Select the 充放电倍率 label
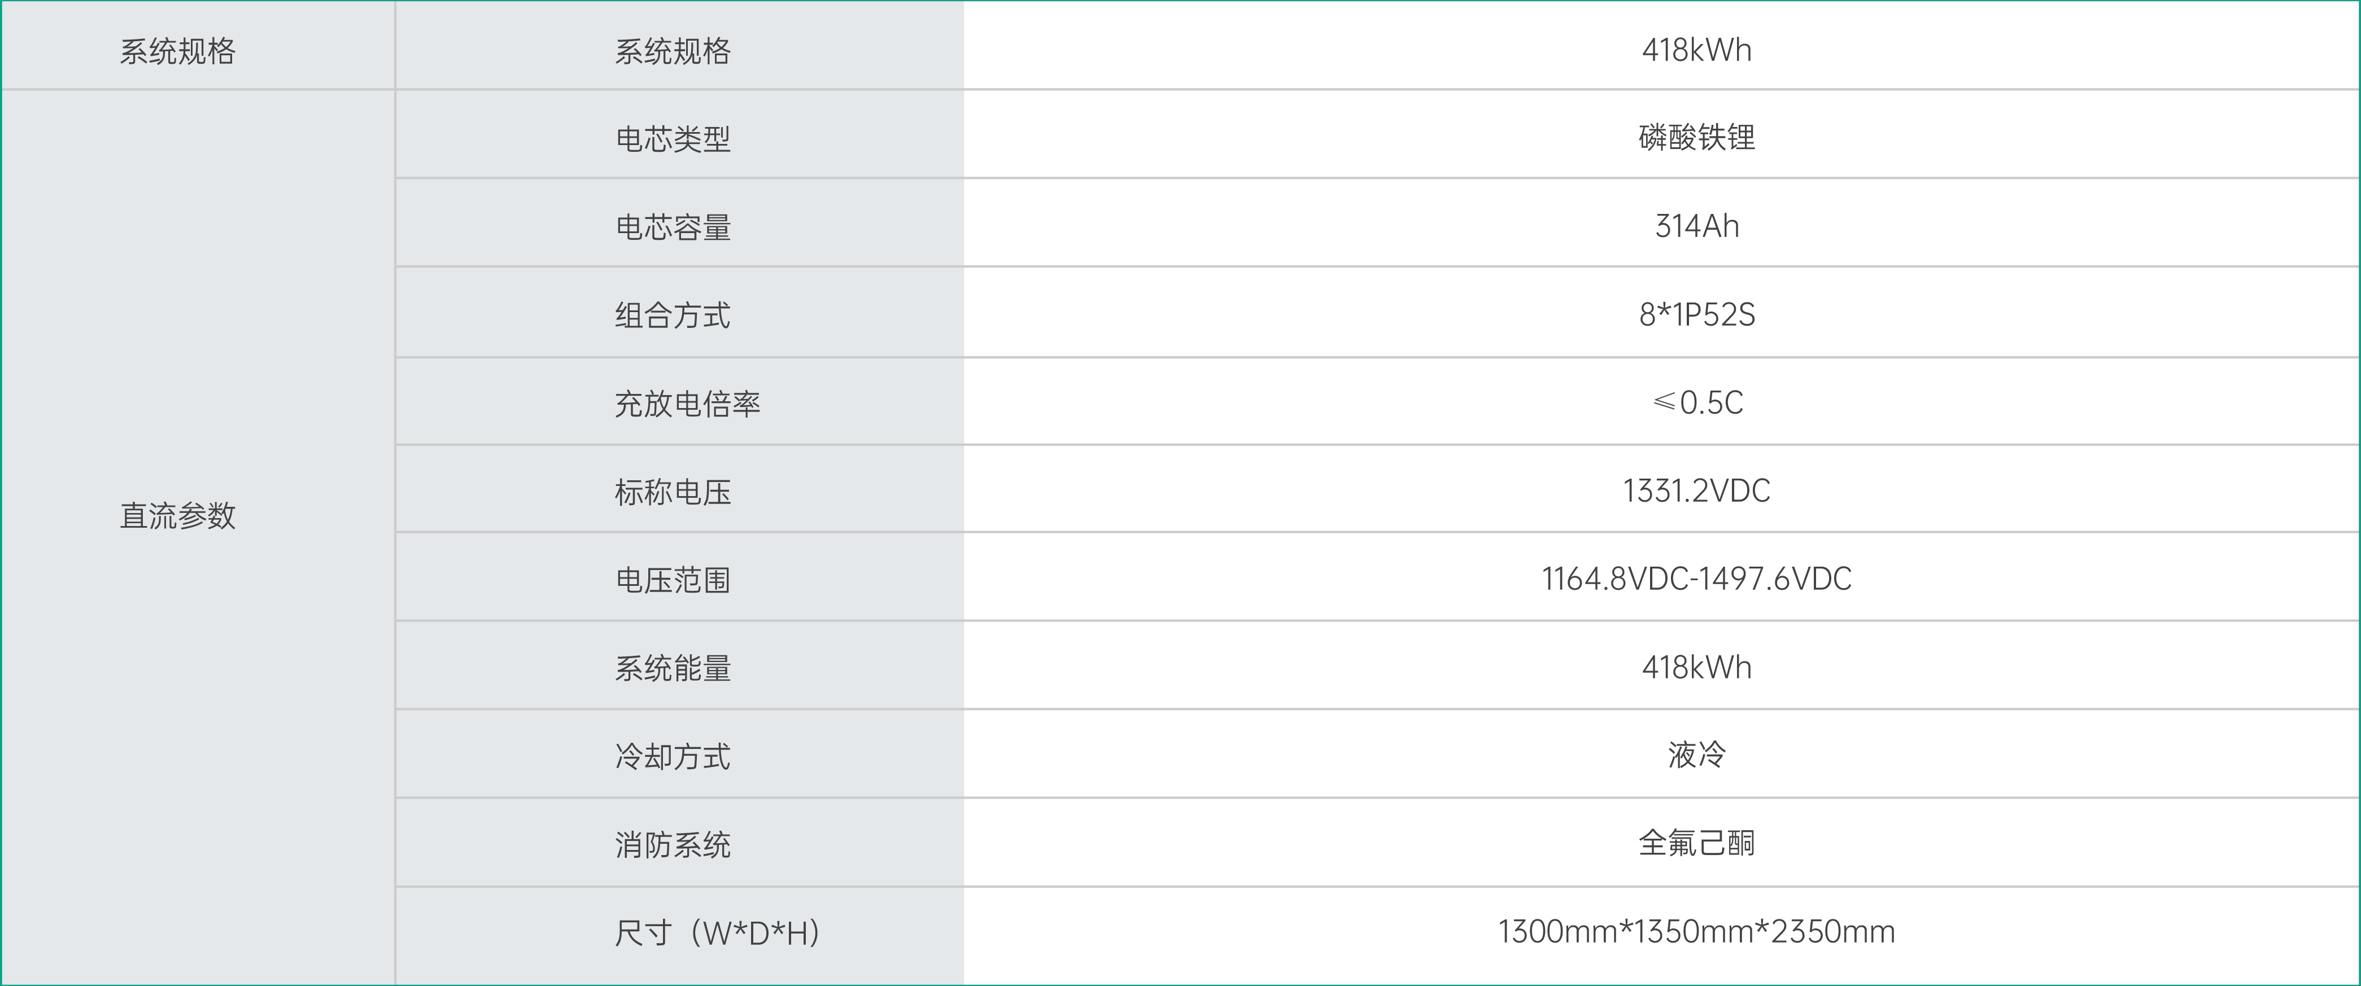This screenshot has height=986, width=2361. click(687, 403)
